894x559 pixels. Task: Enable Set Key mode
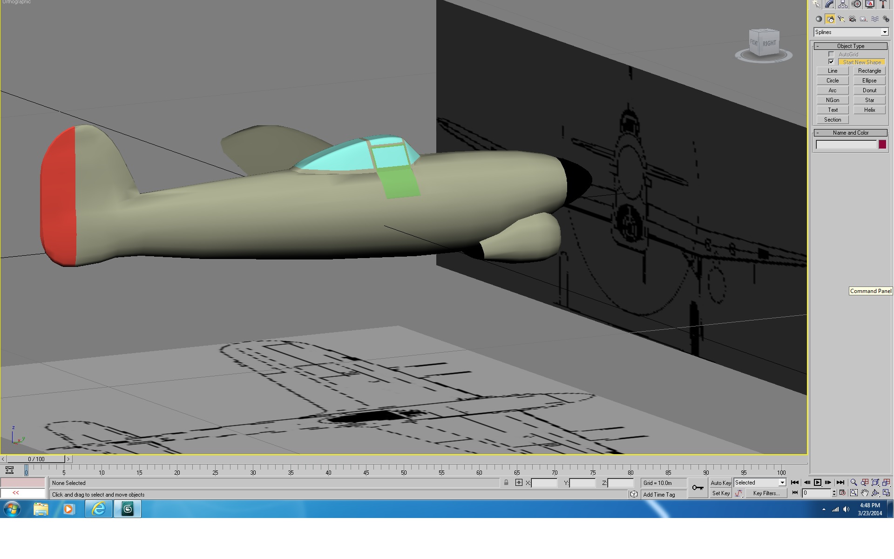click(x=721, y=493)
